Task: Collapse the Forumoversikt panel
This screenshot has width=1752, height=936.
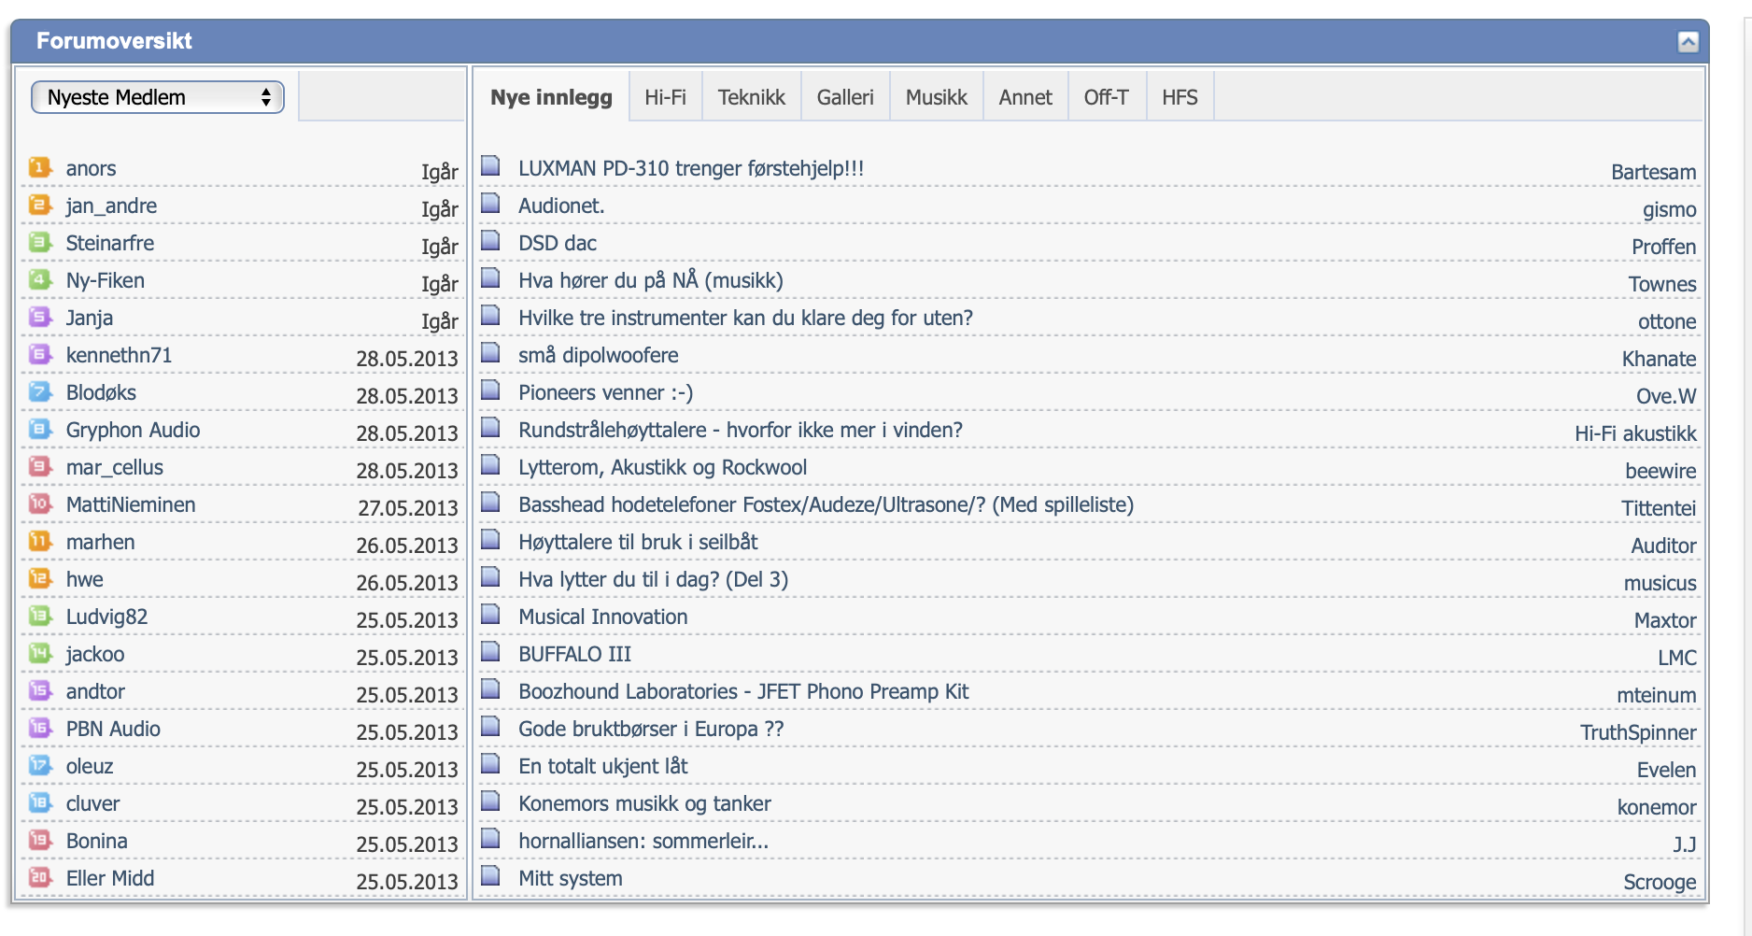Action: tap(1688, 42)
